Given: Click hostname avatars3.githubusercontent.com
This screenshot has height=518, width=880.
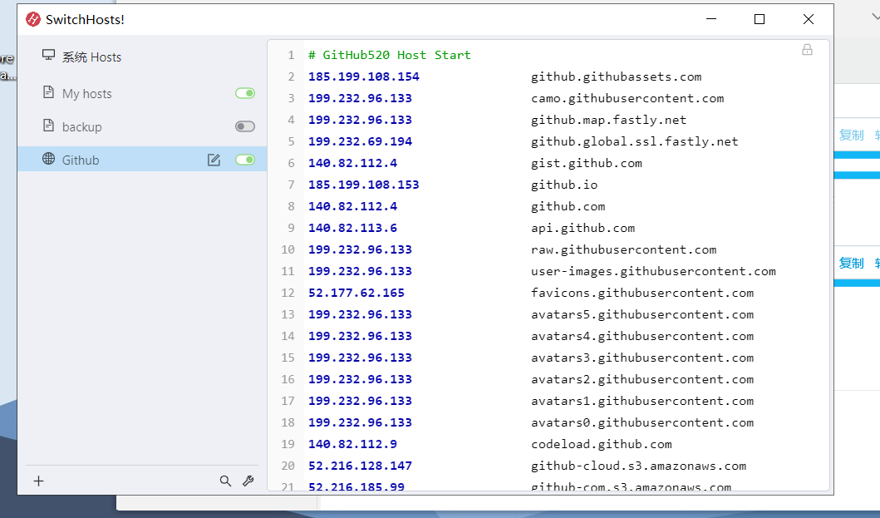Looking at the screenshot, I should 642,358.
